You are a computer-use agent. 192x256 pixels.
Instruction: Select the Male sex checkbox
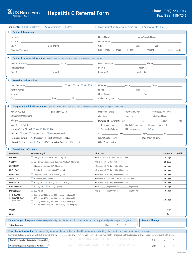pos(105,50)
